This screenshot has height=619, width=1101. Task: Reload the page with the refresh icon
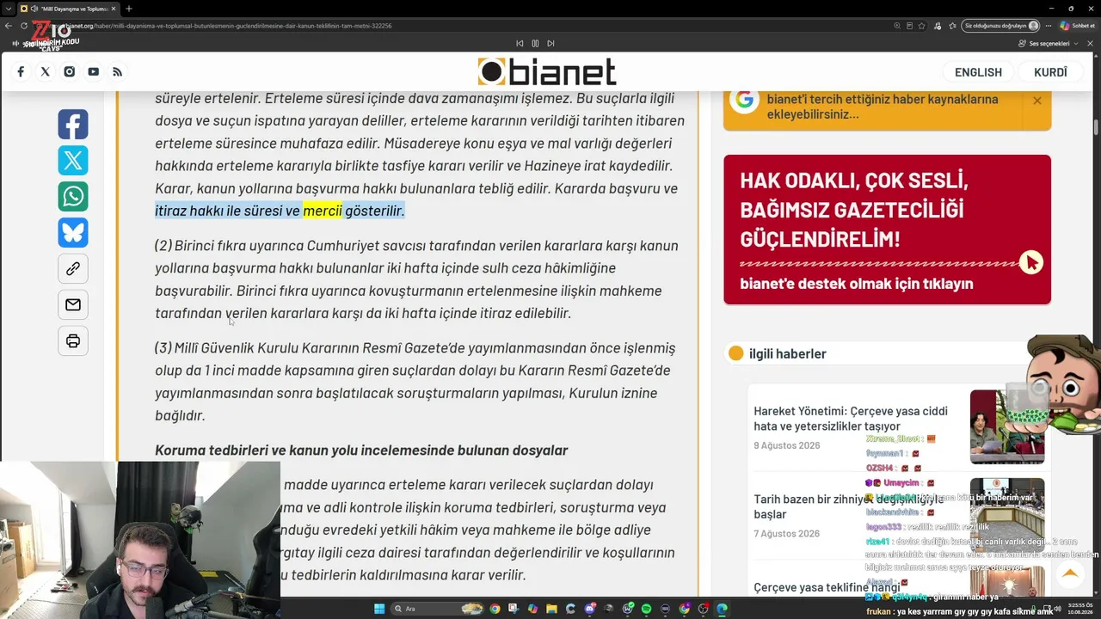pyautogui.click(x=24, y=26)
